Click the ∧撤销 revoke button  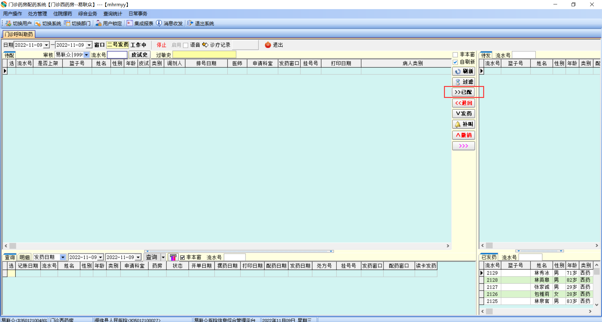[464, 135]
